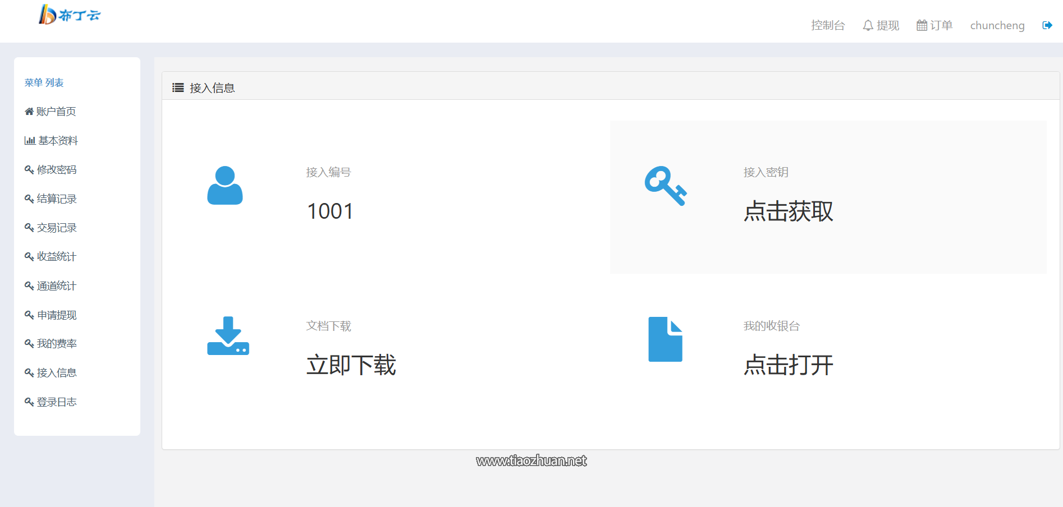Click the download icon under 文档下载

pyautogui.click(x=227, y=337)
